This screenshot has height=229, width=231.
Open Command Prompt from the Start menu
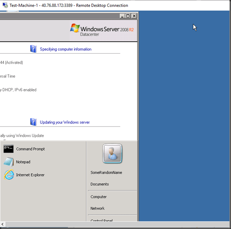click(x=30, y=149)
